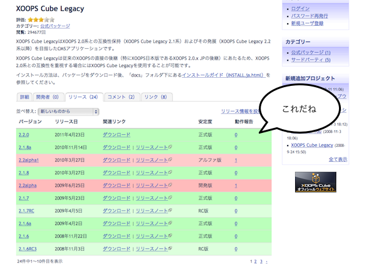The width and height of the screenshot is (376, 264).
Task: Switch to the 詳細 tab
Action: 24,97
